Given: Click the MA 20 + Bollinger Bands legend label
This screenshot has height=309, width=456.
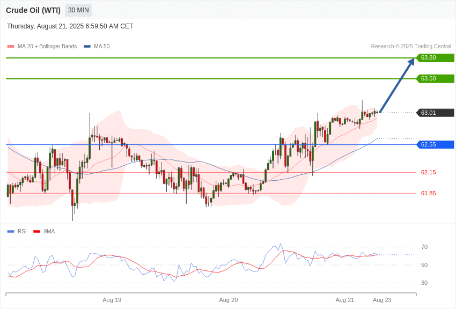Looking at the screenshot, I should click(x=47, y=46).
